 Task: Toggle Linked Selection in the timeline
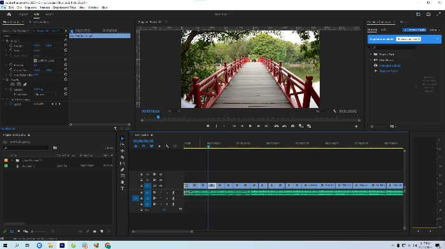[x=151, y=146]
